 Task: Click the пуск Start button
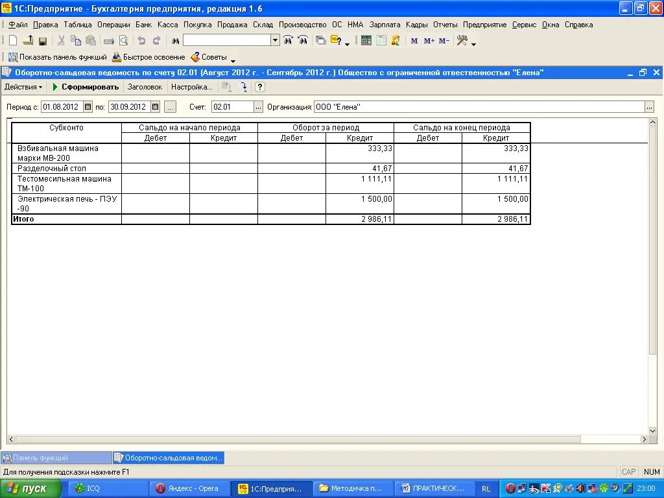(30, 489)
